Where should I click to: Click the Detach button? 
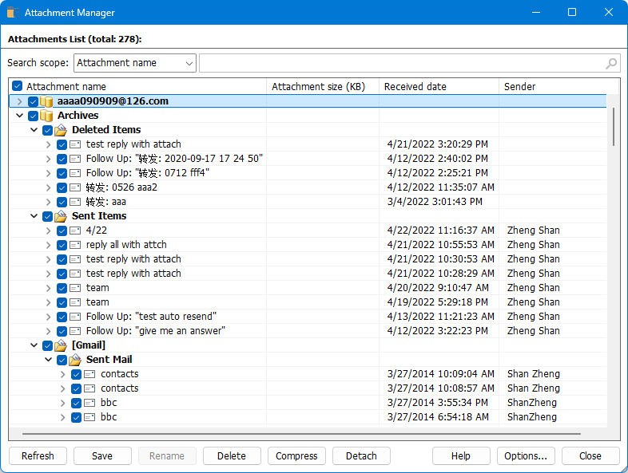coord(361,456)
